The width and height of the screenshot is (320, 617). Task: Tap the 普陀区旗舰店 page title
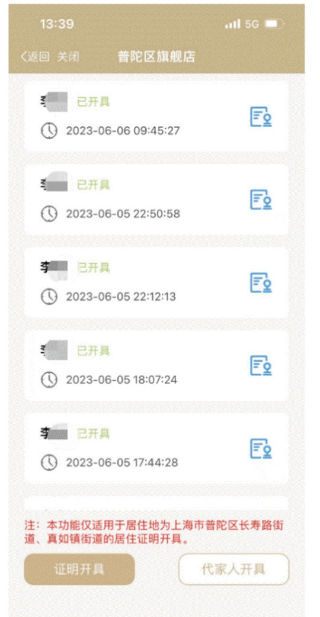(156, 57)
